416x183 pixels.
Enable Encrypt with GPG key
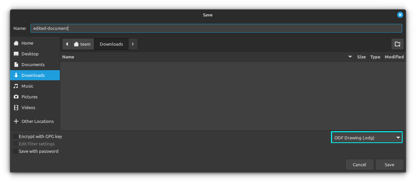pos(15,136)
